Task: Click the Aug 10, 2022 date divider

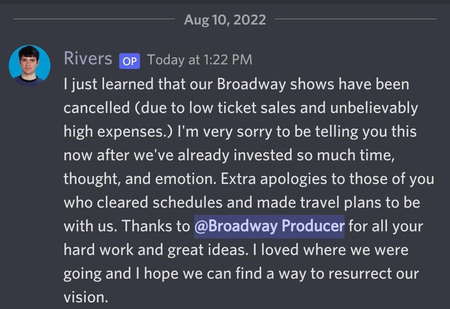Action: (x=225, y=20)
